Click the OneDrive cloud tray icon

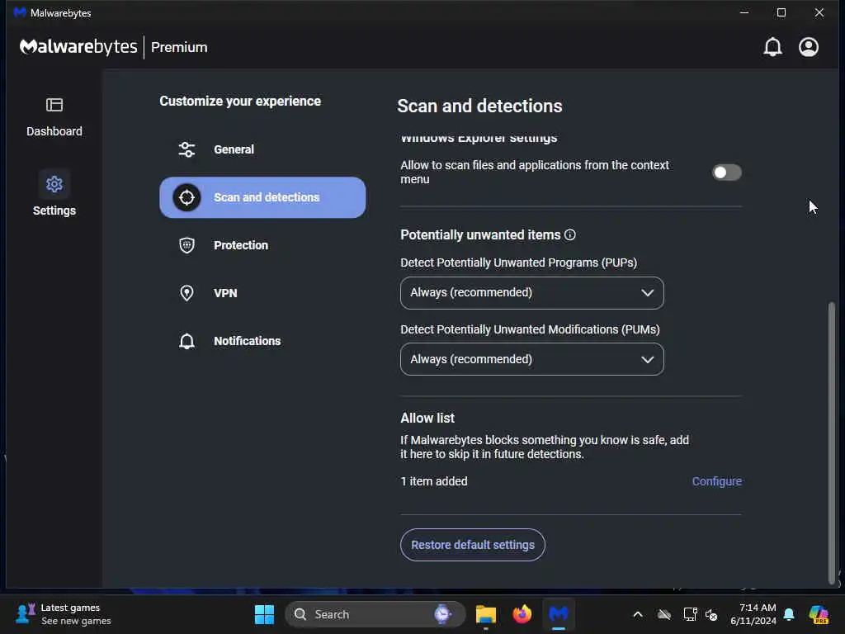pos(664,614)
